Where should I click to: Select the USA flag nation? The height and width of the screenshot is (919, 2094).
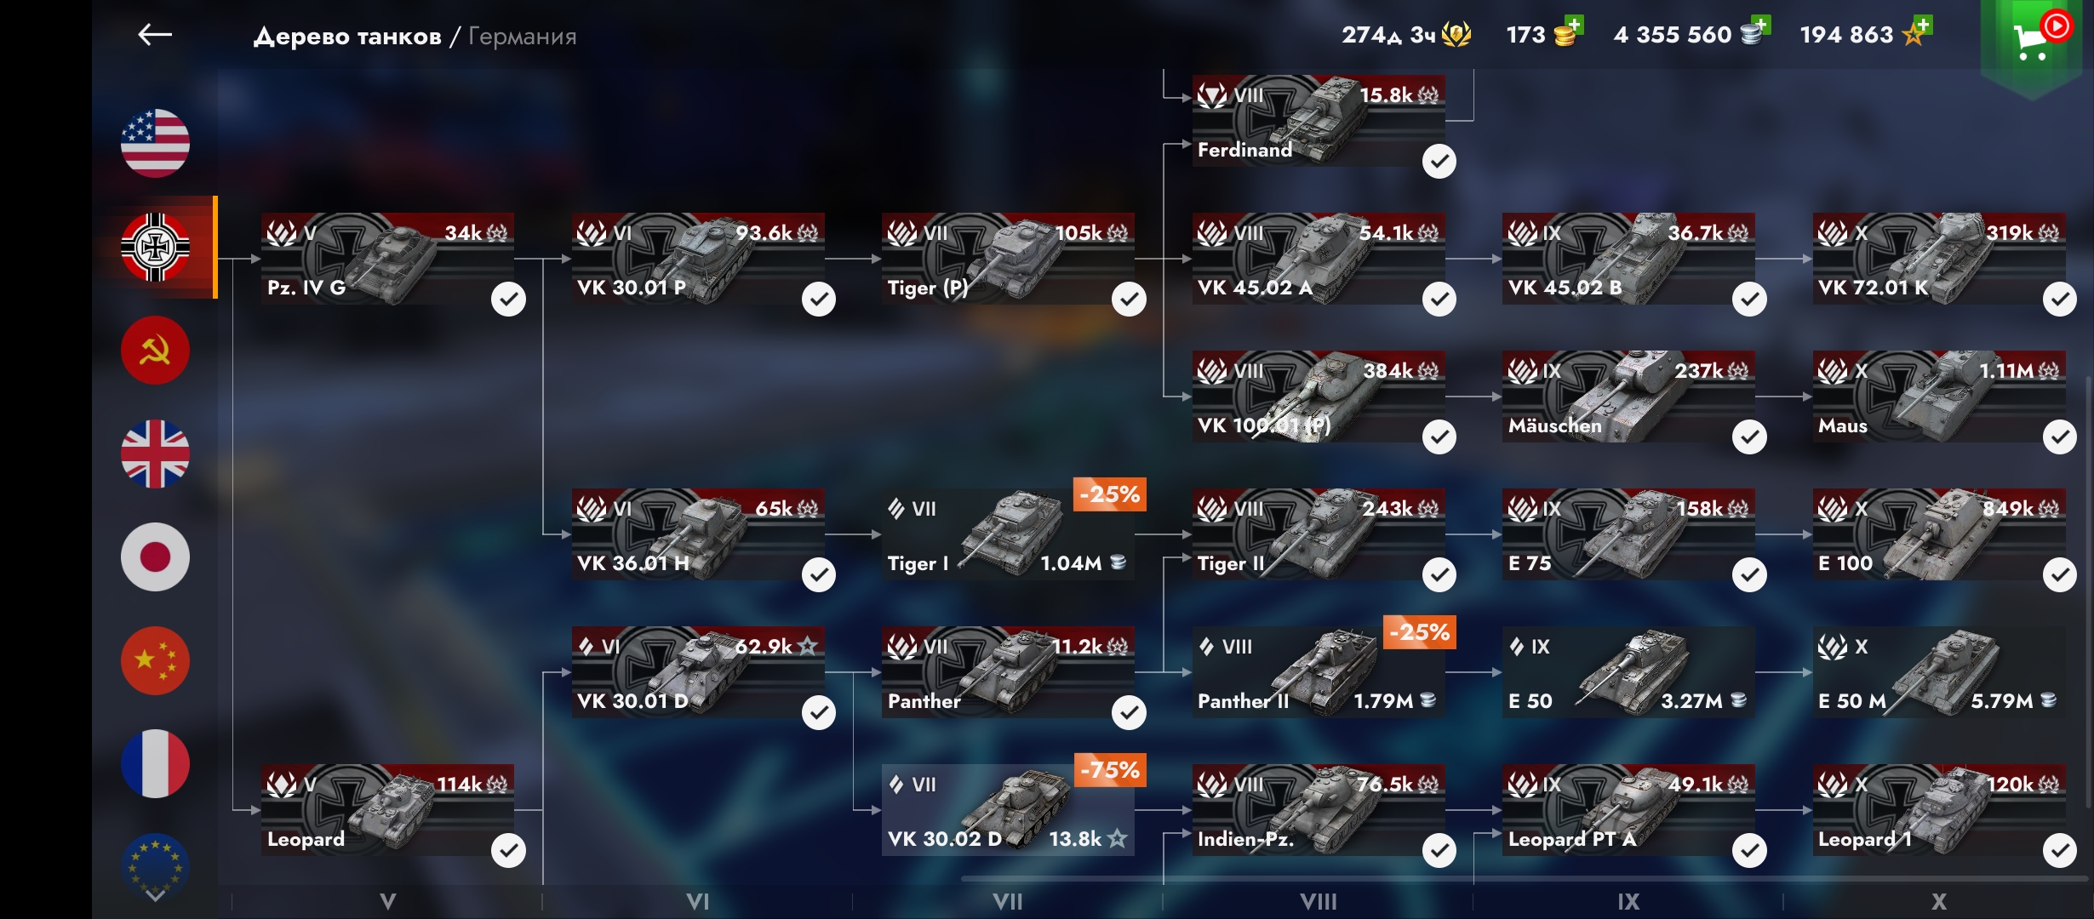[155, 144]
